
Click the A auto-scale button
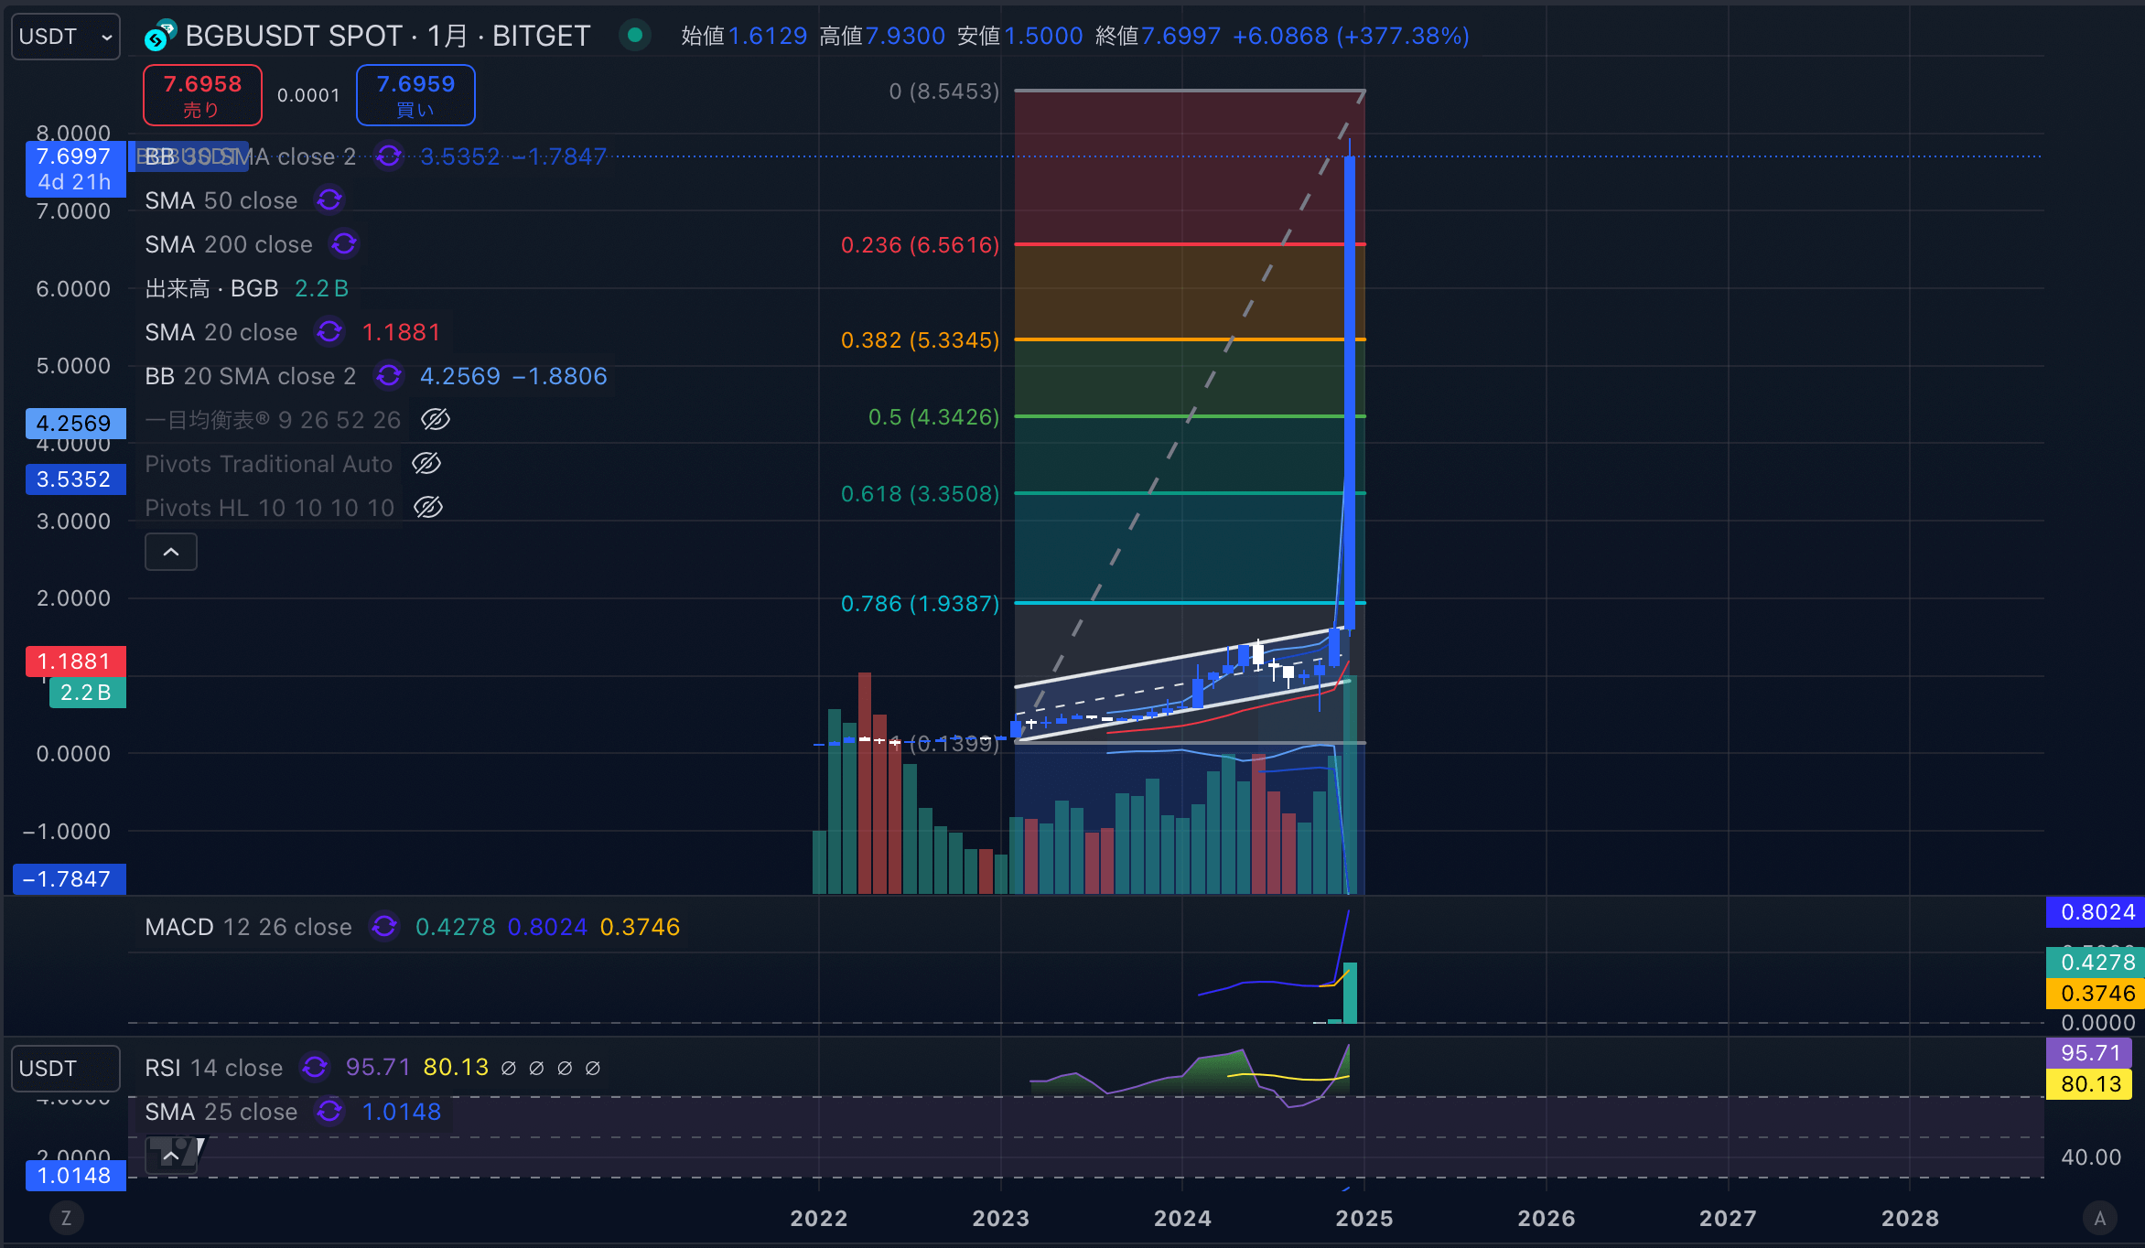pos(2100,1218)
